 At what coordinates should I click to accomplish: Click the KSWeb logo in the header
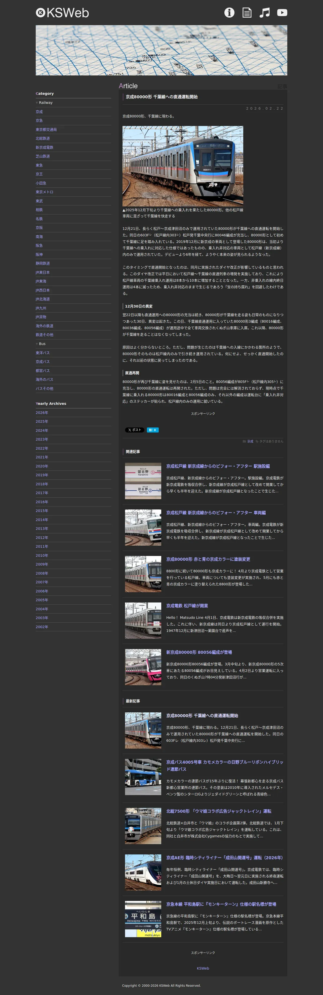(x=62, y=13)
